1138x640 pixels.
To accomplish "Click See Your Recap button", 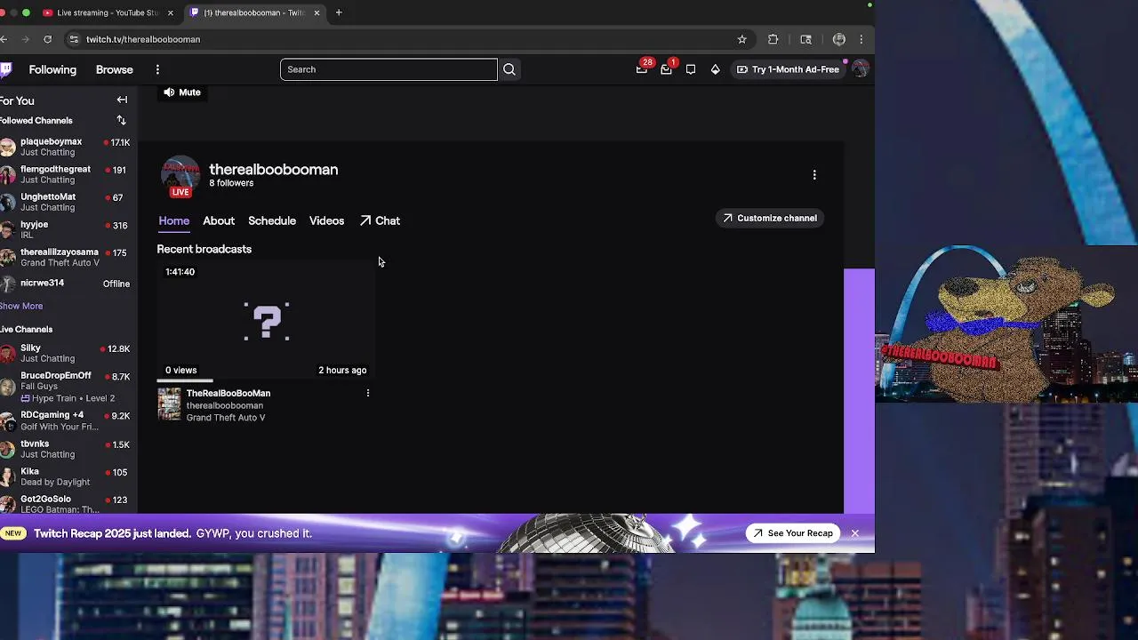I will pyautogui.click(x=793, y=533).
